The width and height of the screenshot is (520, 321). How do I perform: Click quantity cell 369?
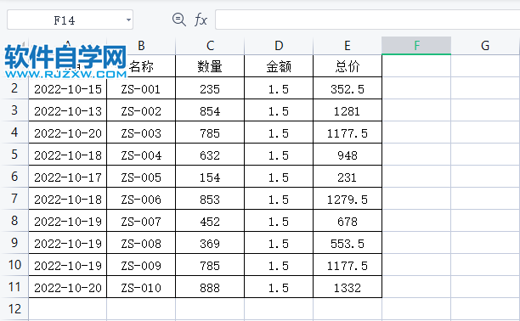tap(210, 243)
